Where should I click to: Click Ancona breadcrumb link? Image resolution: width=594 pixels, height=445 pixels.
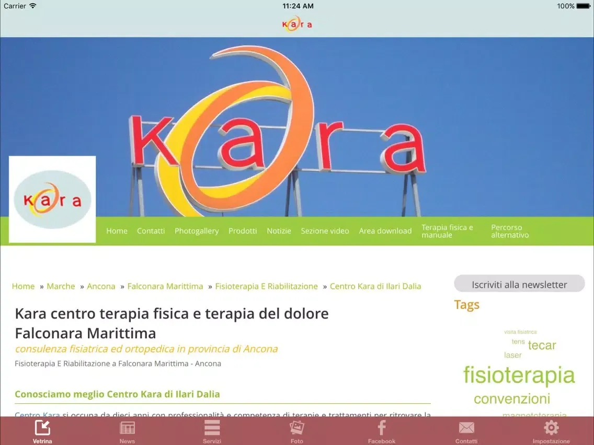click(101, 286)
